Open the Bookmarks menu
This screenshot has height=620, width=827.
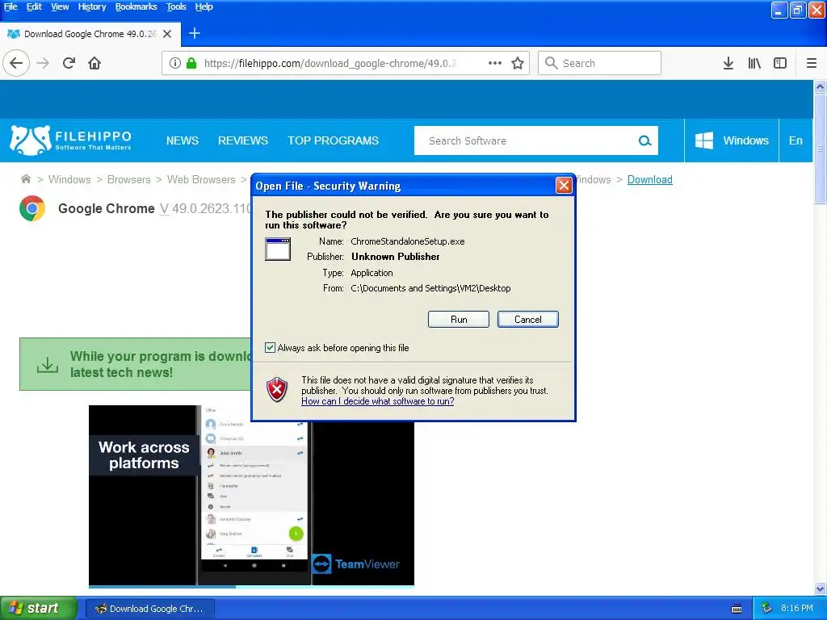tap(136, 6)
